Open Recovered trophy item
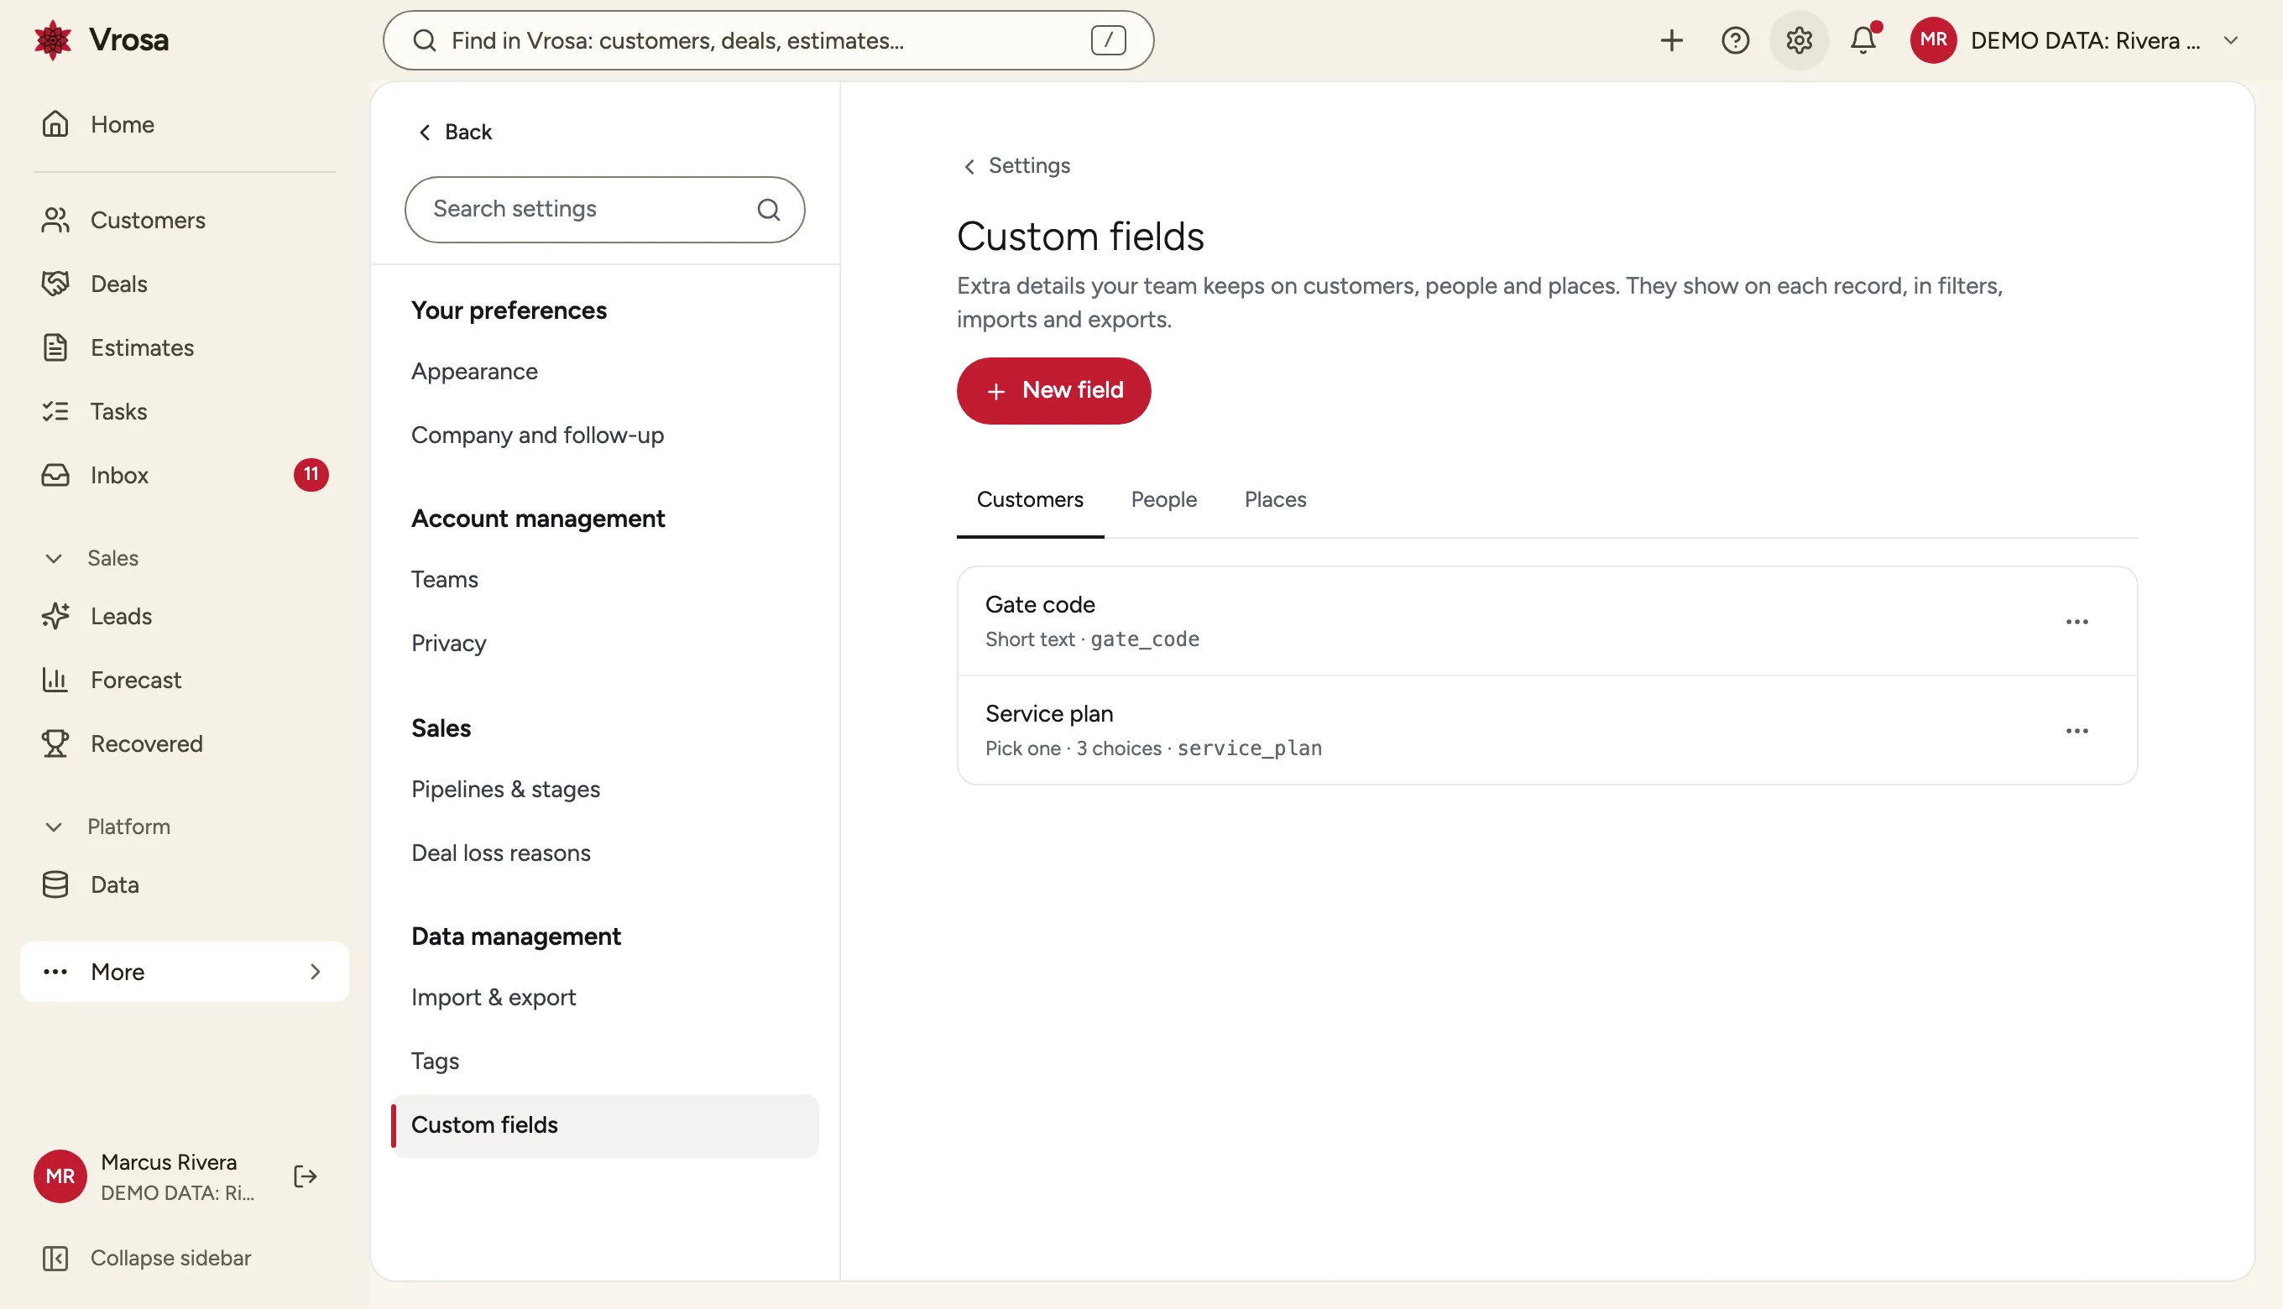Image resolution: width=2283 pixels, height=1309 pixels. [185, 744]
